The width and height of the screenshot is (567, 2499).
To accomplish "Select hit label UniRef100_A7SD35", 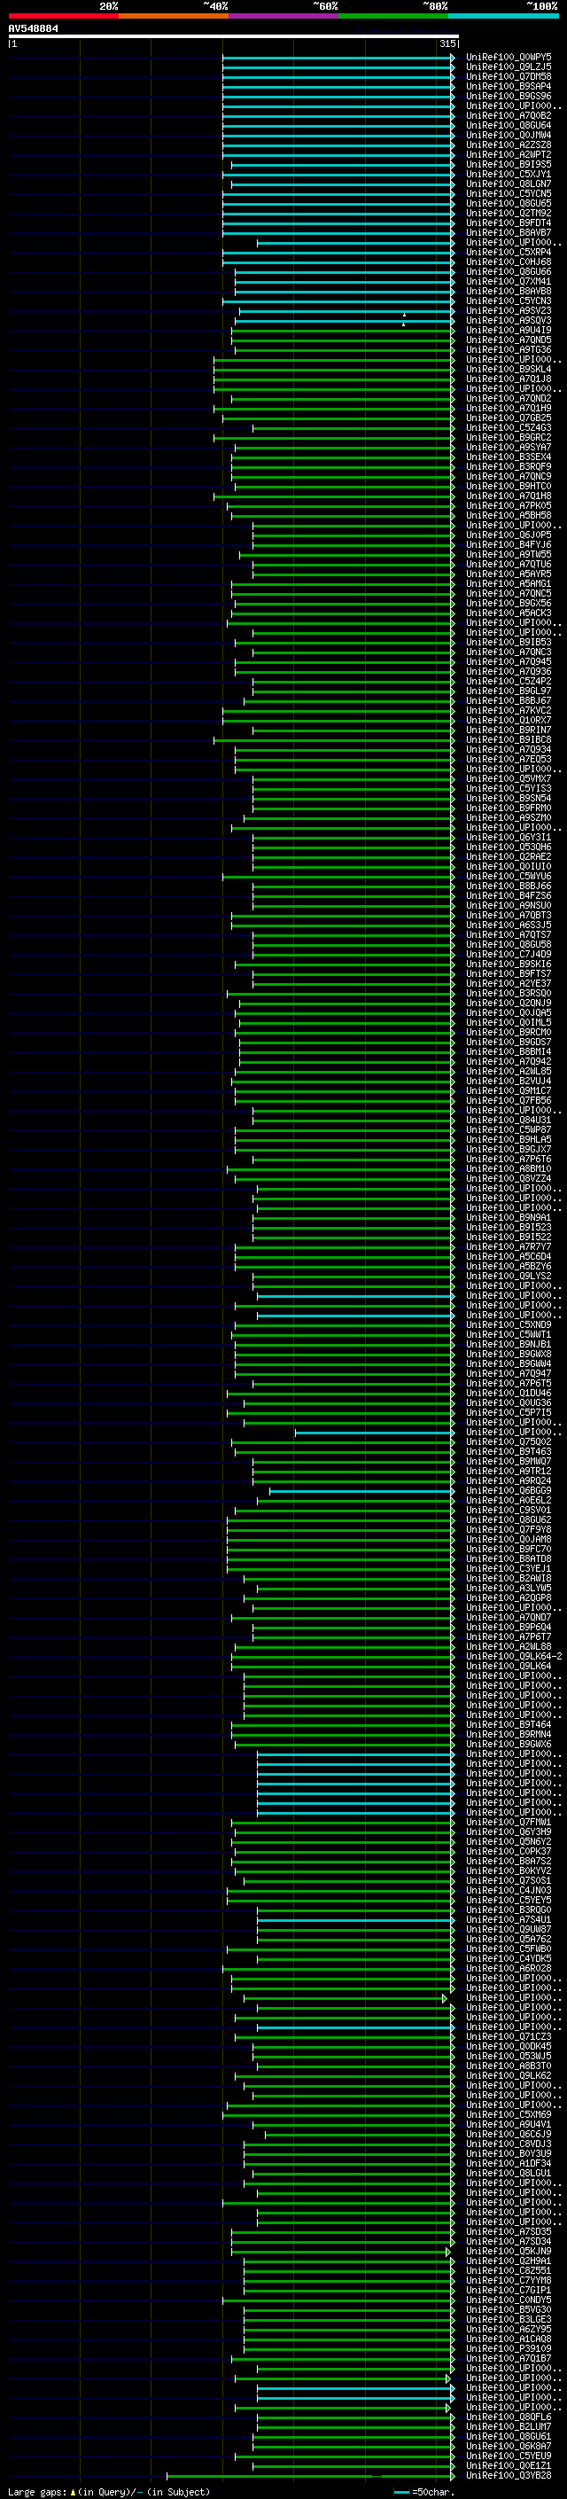I will 509,2231.
